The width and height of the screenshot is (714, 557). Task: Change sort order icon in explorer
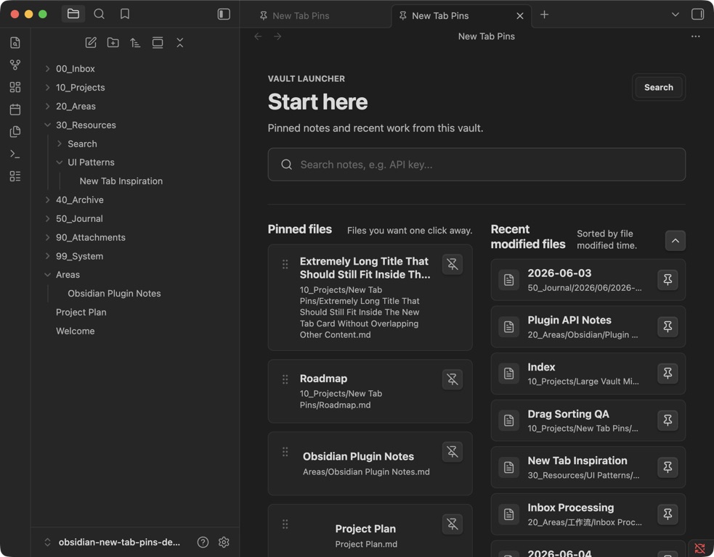(135, 43)
